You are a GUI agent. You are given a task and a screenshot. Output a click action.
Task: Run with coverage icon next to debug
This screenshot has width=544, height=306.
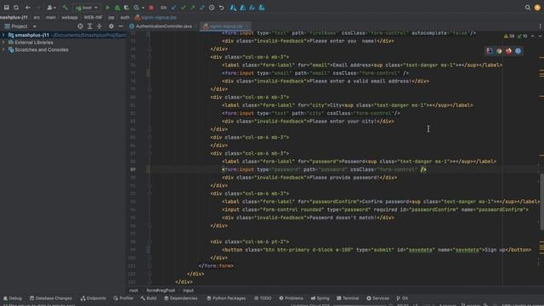[x=127, y=8]
